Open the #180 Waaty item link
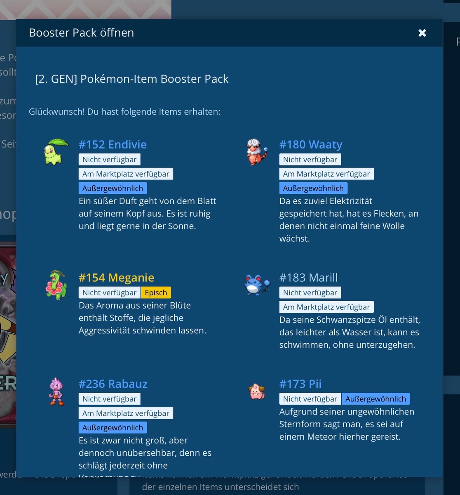Image resolution: width=460 pixels, height=495 pixels. [311, 144]
